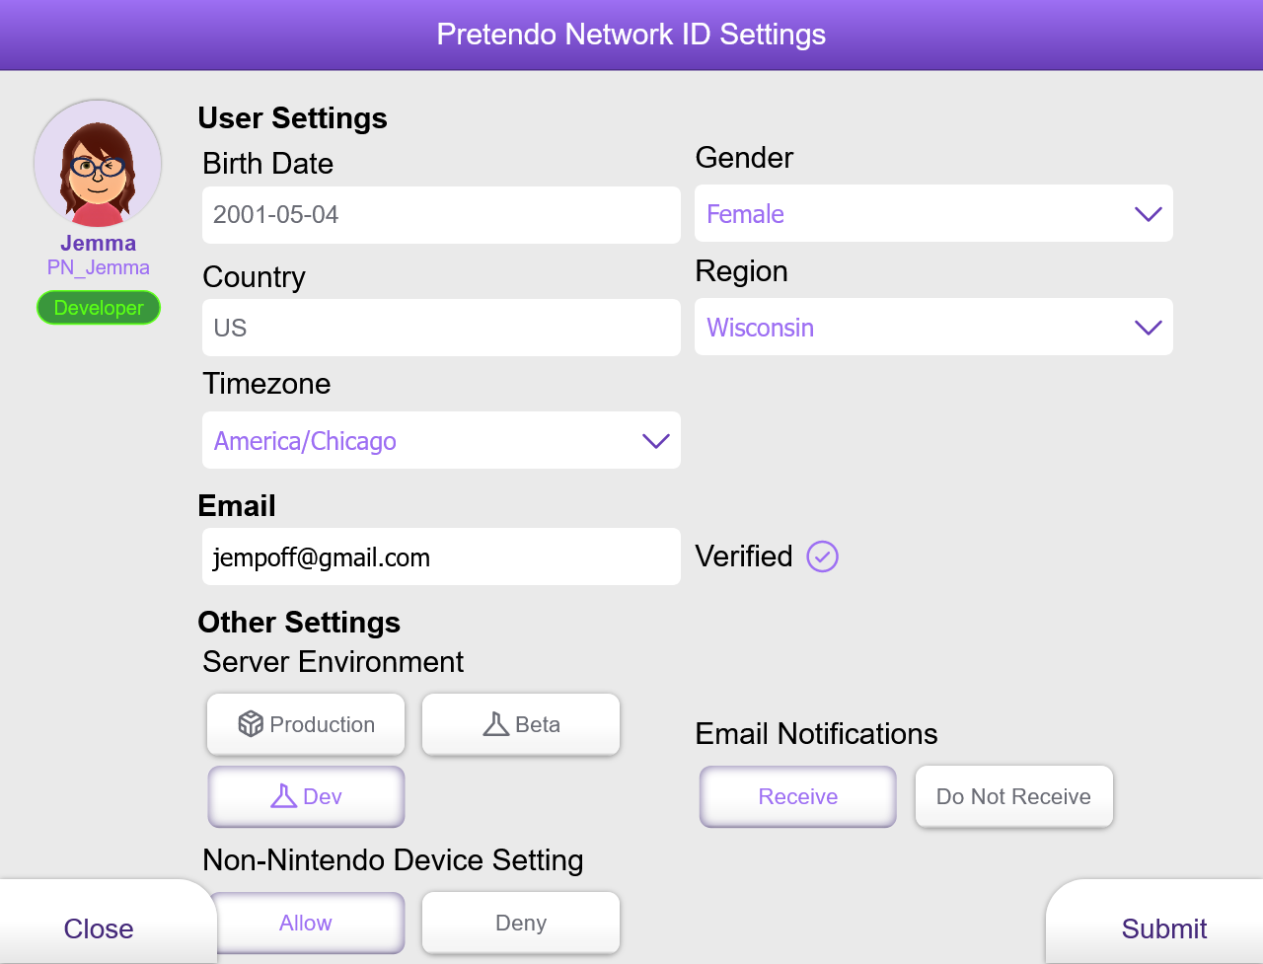Screen dimensions: 1263x964
Task: Deny non-Nintendo device access
Action: coord(520,923)
